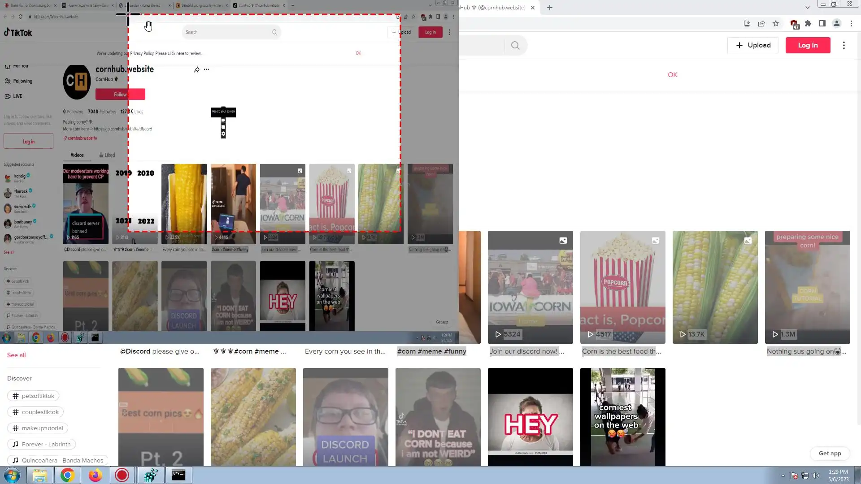The height and width of the screenshot is (484, 861).
Task: Open the HEY video thumbnail
Action: [x=530, y=417]
